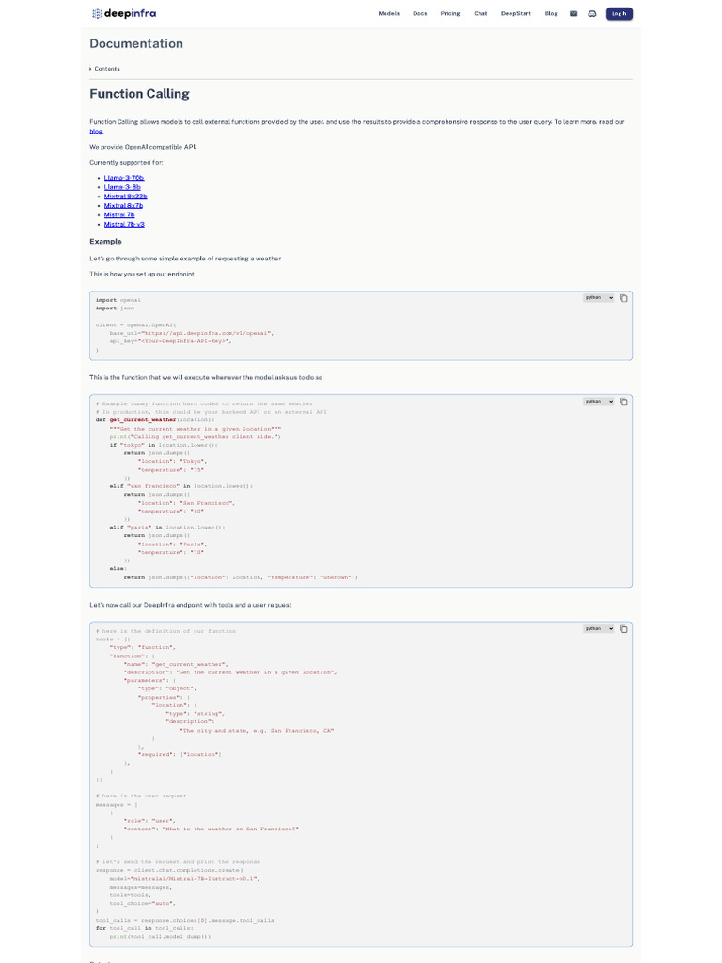Follow the blog link in intro paragraph
This screenshot has height=963, width=722.
(96, 131)
